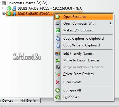Click the Open Resource icon in context menu
119x107 pixels.
pyautogui.click(x=58, y=17)
